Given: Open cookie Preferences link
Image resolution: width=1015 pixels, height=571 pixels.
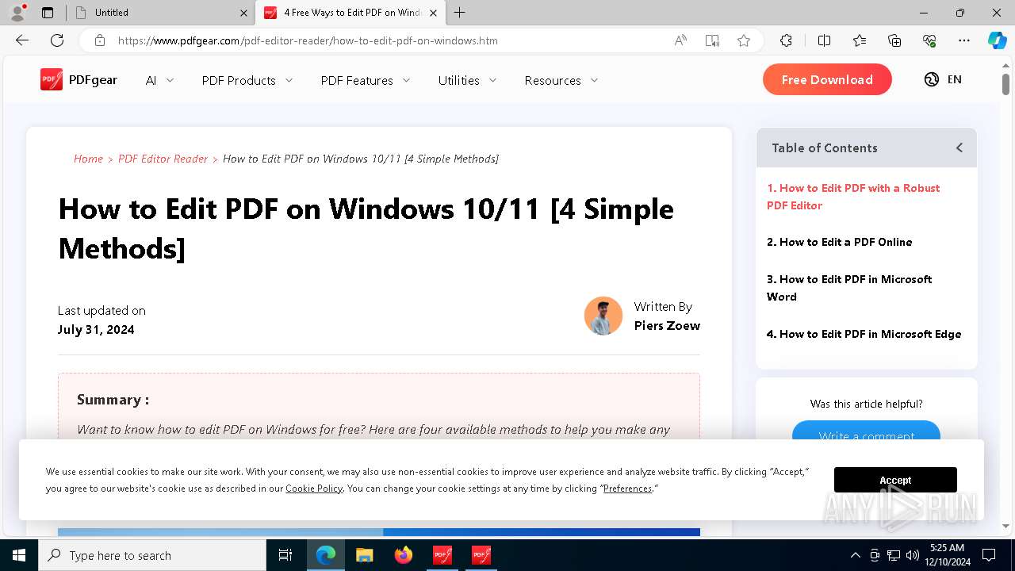Looking at the screenshot, I should tap(627, 489).
